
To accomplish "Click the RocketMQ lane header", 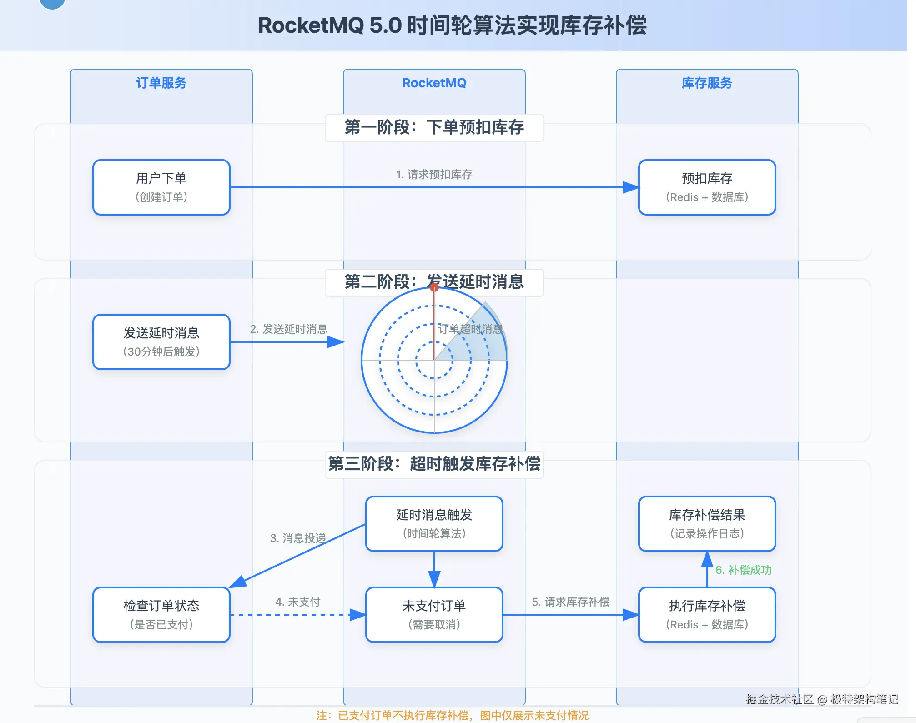I will [x=434, y=83].
